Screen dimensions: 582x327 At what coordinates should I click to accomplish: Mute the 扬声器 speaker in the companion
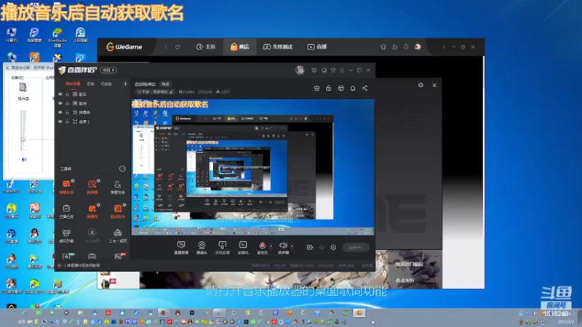(283, 248)
